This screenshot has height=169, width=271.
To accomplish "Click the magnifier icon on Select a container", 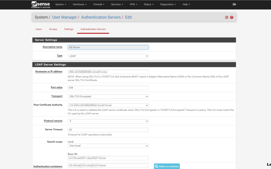I will 157,166.
